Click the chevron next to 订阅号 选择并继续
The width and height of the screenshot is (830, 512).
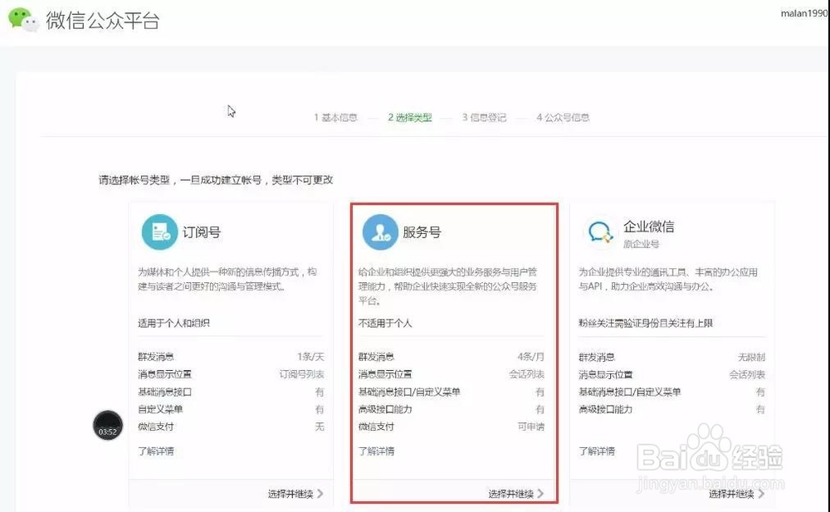pyautogui.click(x=320, y=494)
